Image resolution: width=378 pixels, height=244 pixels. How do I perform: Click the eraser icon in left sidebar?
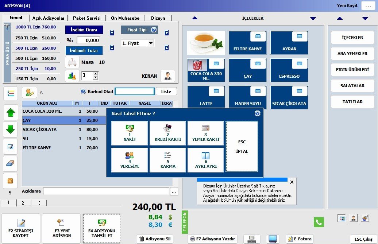click(x=10, y=163)
